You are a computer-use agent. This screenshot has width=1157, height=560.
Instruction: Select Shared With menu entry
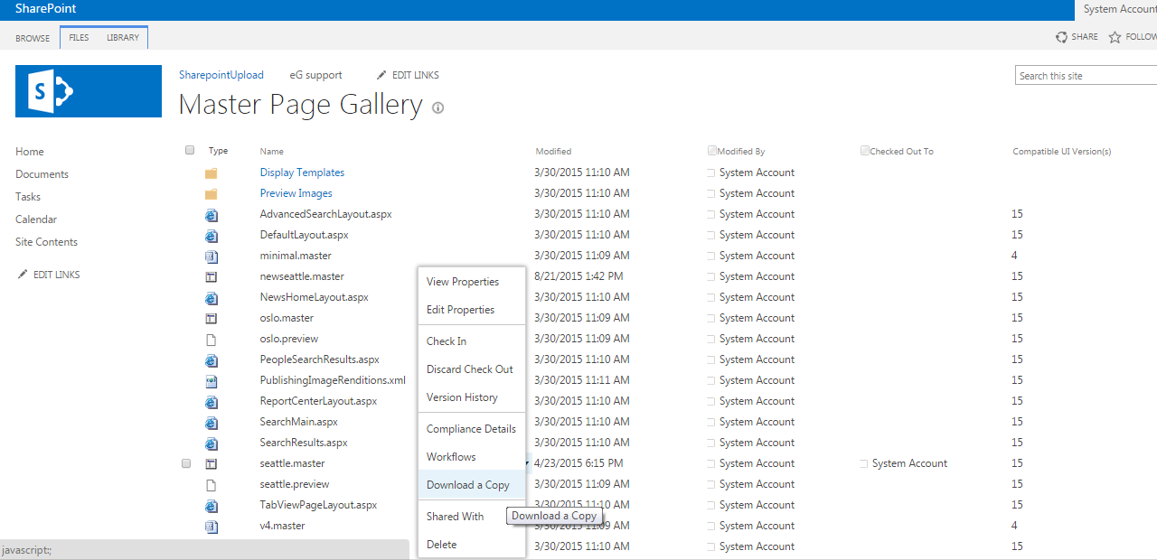click(472, 517)
